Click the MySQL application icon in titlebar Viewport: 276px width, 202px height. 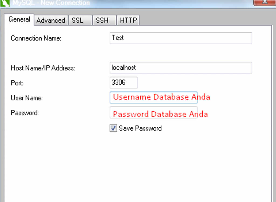click(5, 3)
